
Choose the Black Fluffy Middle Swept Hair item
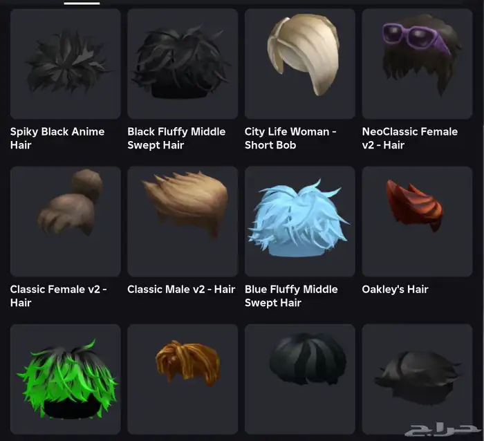tap(183, 64)
